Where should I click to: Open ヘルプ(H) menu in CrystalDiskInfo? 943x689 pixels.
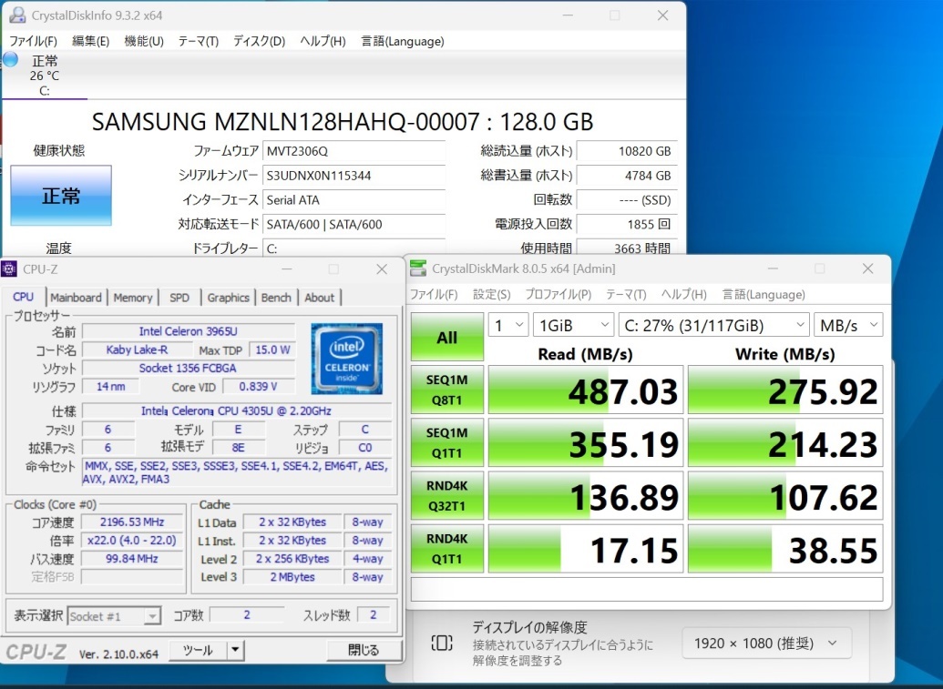pos(323,41)
